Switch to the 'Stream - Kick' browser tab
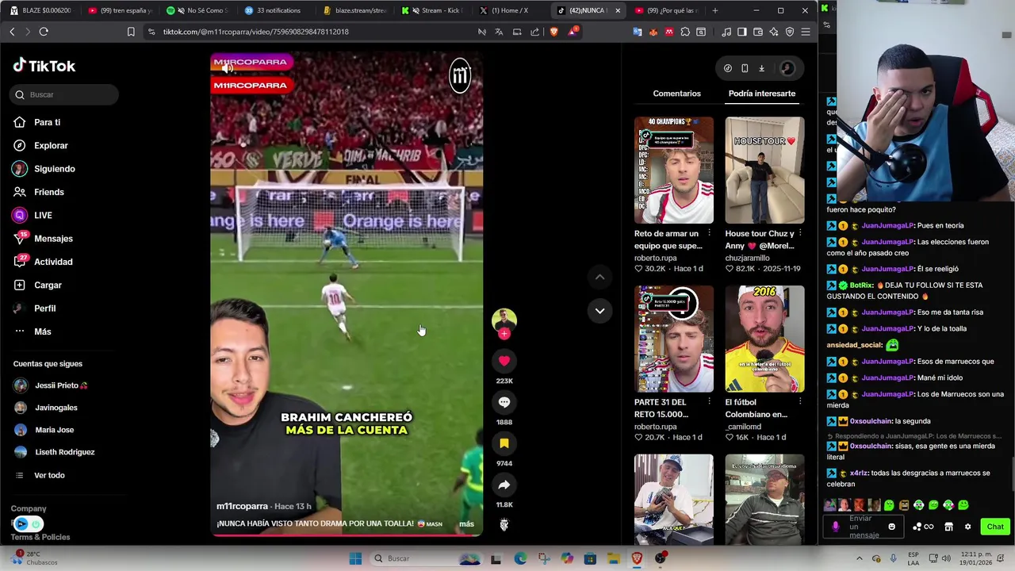Image resolution: width=1015 pixels, height=571 pixels. [433, 10]
